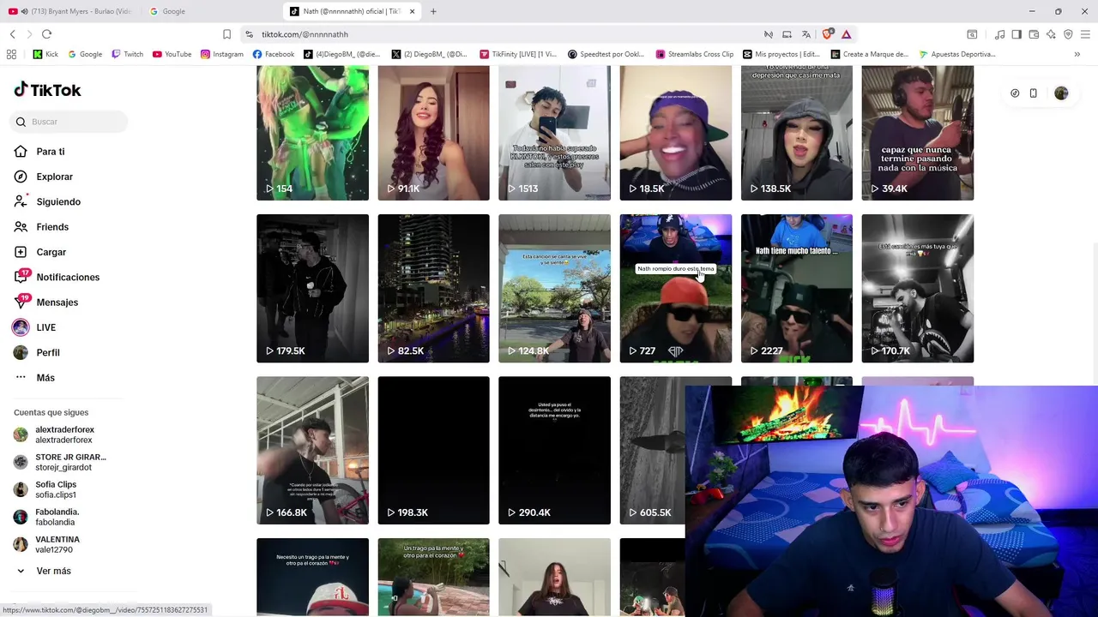Open the video with 124.8K views
1098x617 pixels.
pos(554,288)
